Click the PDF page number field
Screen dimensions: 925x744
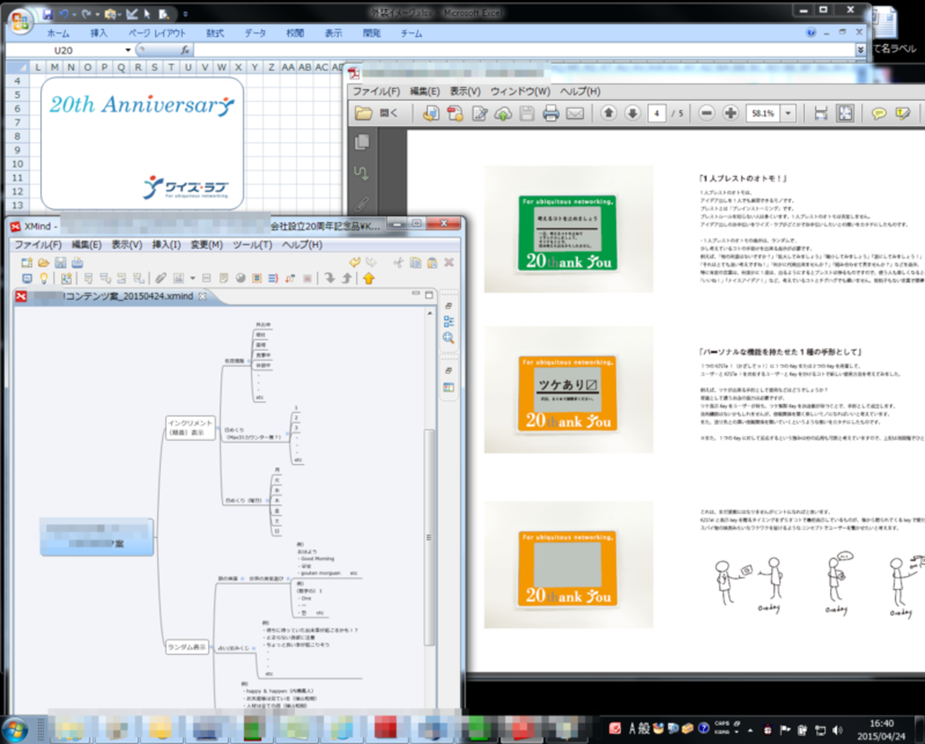click(657, 113)
